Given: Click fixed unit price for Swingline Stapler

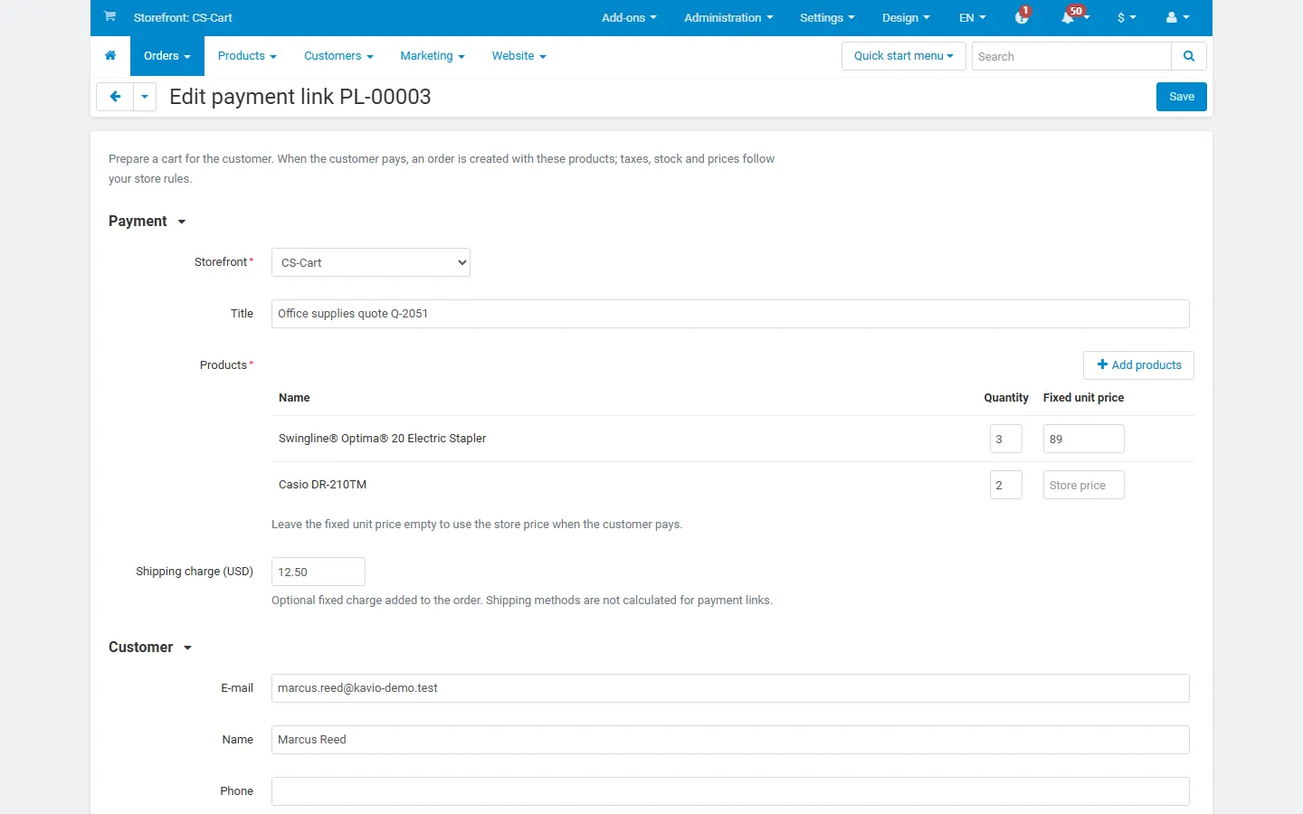Looking at the screenshot, I should tap(1084, 439).
